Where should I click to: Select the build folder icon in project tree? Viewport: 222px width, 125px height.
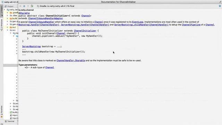(11, 18)
